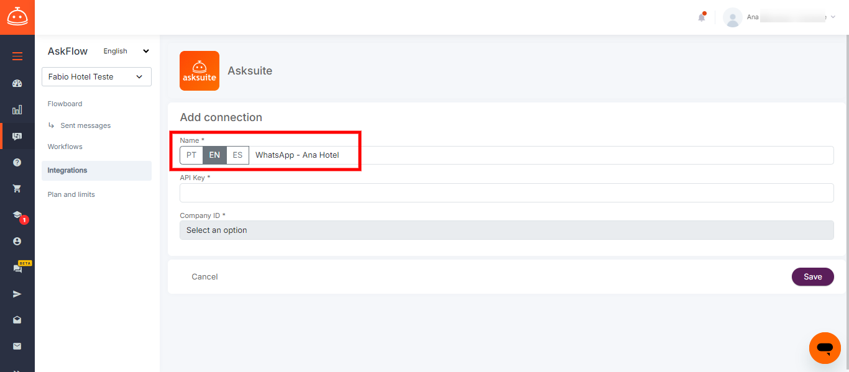Click the Asksuite bell logo at top-left
This screenshot has width=849, height=372.
click(17, 17)
